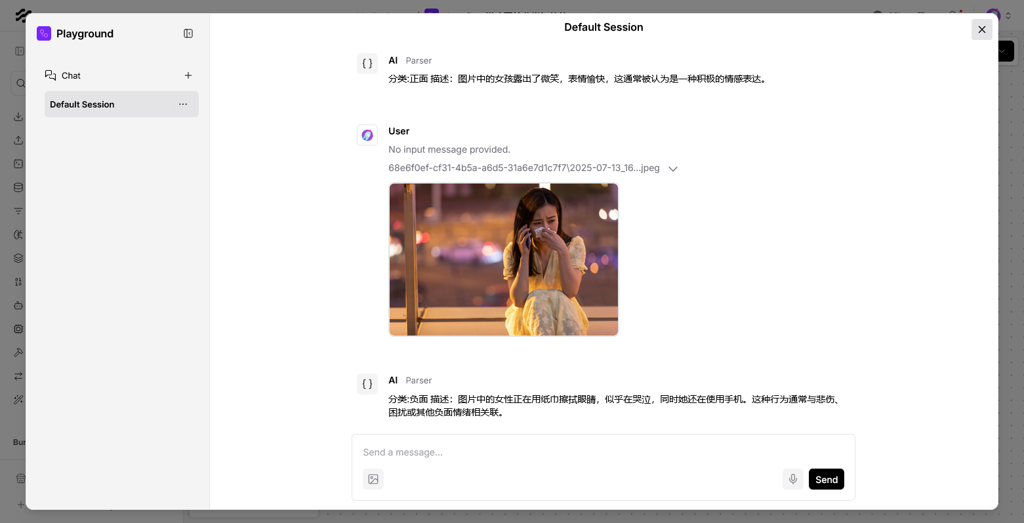
Task: Click the User avatar icon
Action: tap(367, 135)
